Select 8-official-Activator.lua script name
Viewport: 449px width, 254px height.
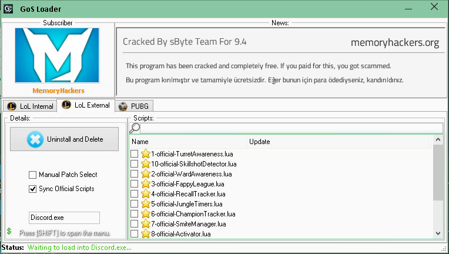click(181, 234)
